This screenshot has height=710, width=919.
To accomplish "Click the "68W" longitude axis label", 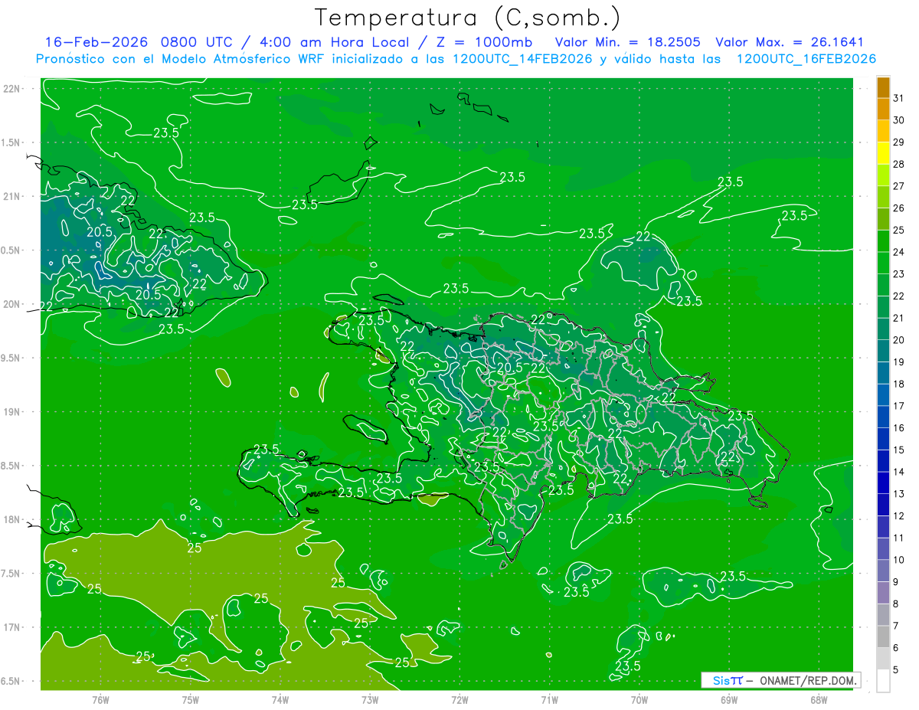I will [x=819, y=700].
